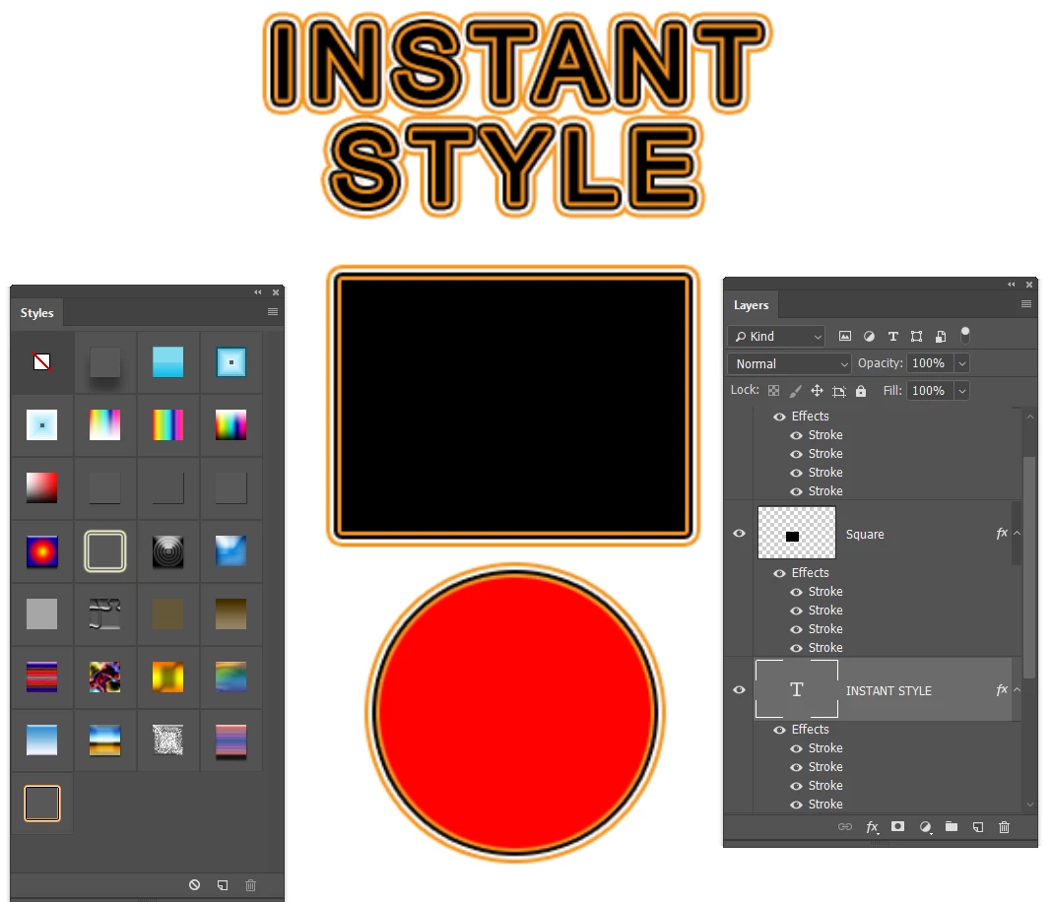Image resolution: width=1052 pixels, height=902 pixels.
Task: Filter layers by smart objects icon
Action: pos(941,336)
